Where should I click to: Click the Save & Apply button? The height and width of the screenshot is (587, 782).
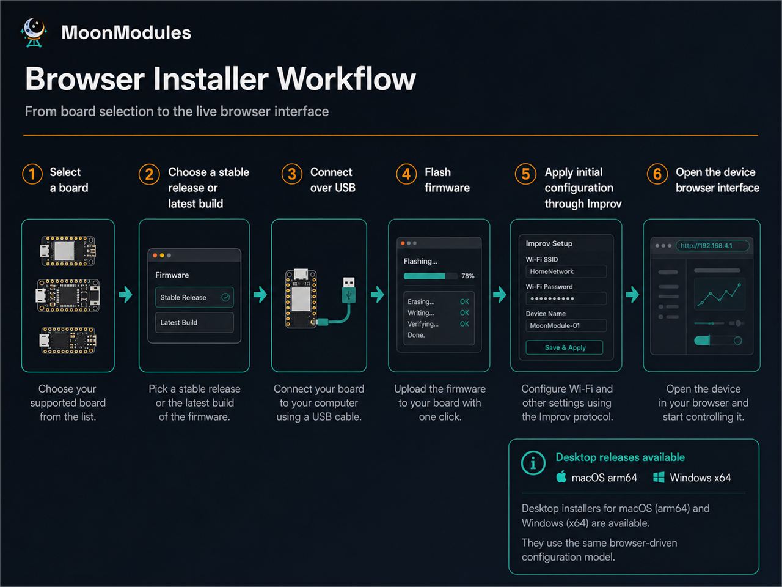click(x=565, y=347)
